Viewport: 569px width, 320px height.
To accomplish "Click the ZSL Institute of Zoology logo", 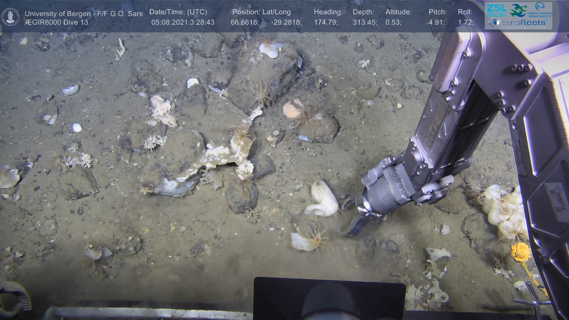I will click(497, 10).
